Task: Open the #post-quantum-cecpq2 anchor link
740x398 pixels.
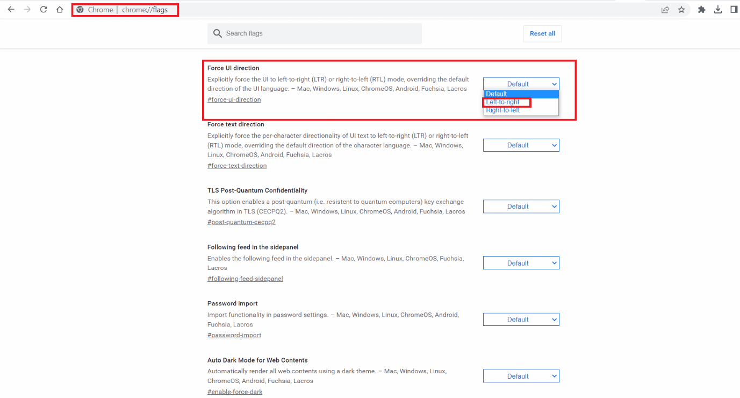Action: [x=241, y=222]
